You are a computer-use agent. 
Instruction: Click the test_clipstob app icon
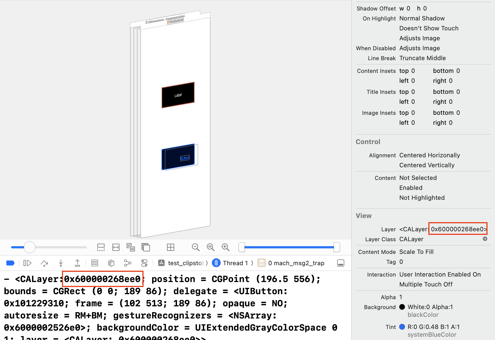coord(161,263)
